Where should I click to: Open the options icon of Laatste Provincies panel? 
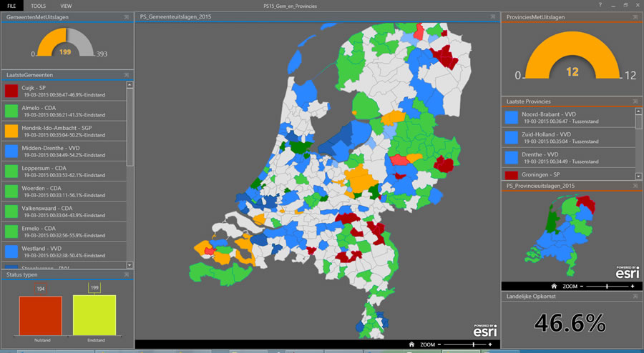pos(635,101)
